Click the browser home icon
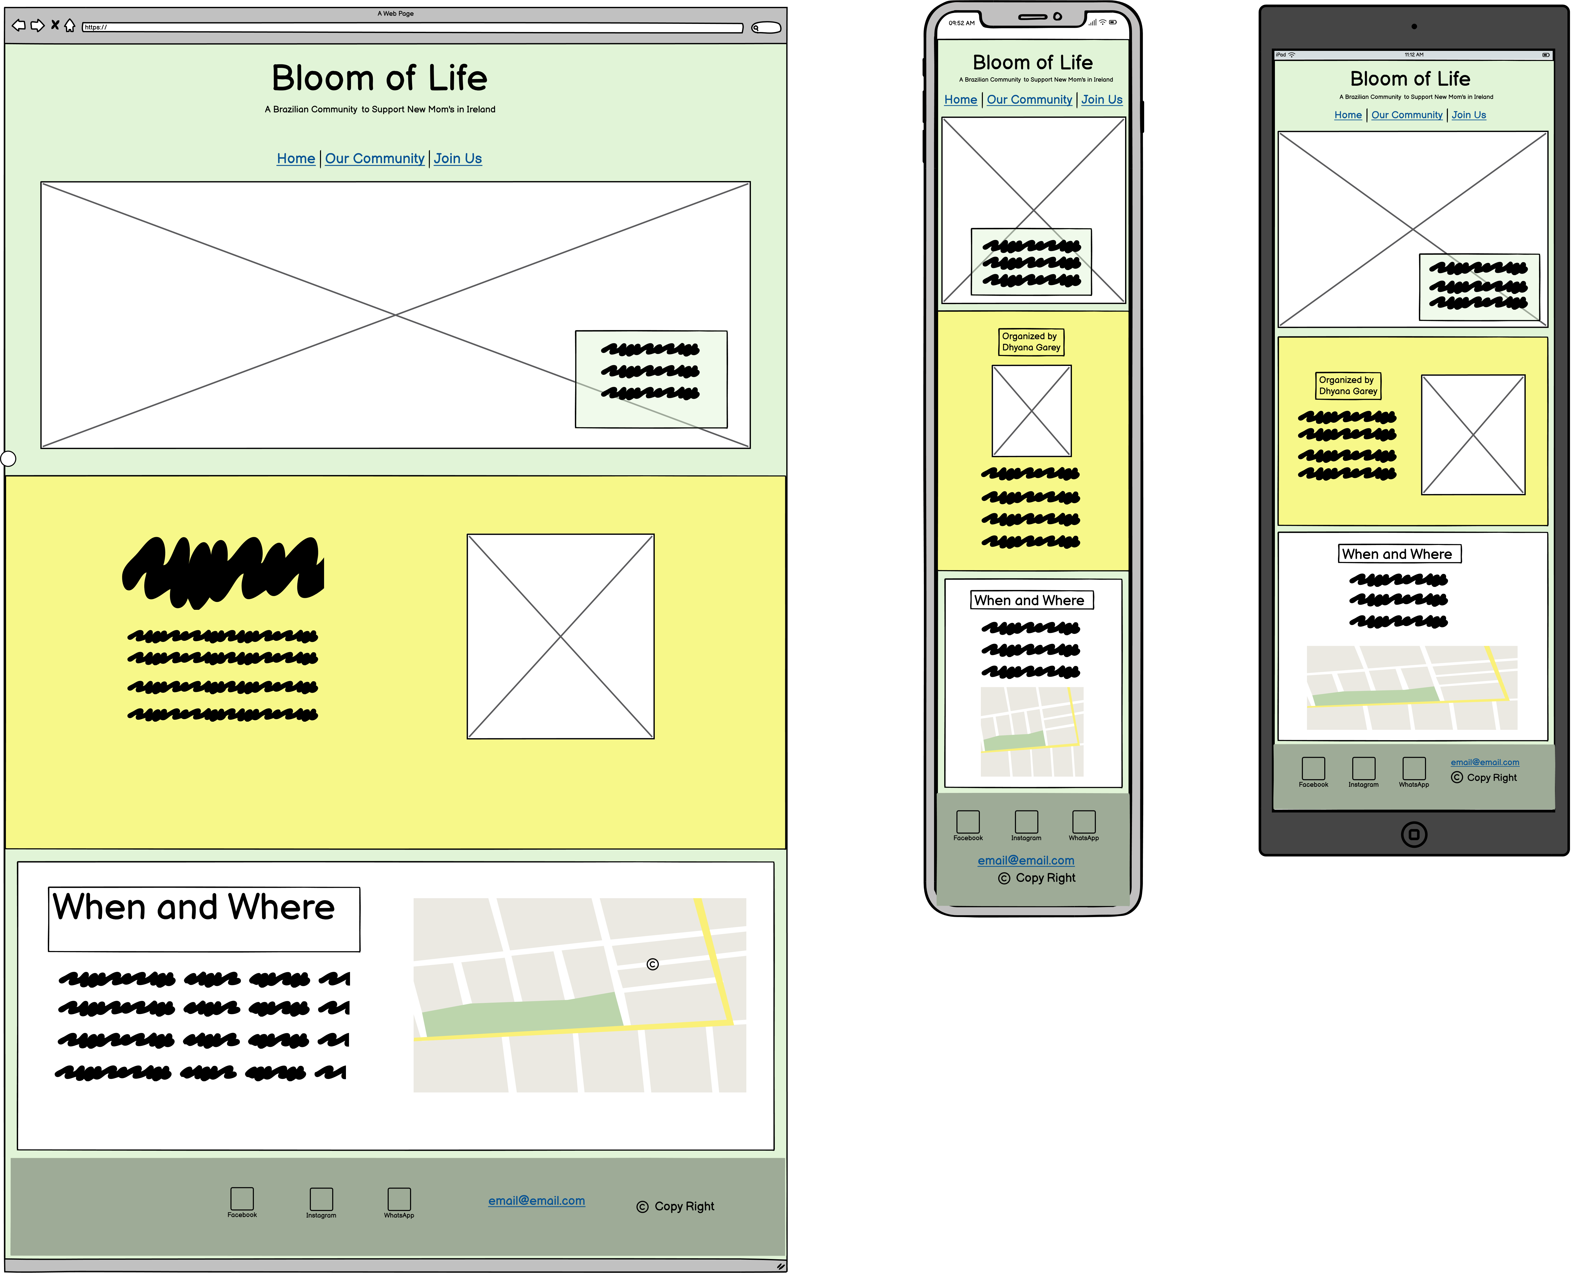 [x=70, y=26]
